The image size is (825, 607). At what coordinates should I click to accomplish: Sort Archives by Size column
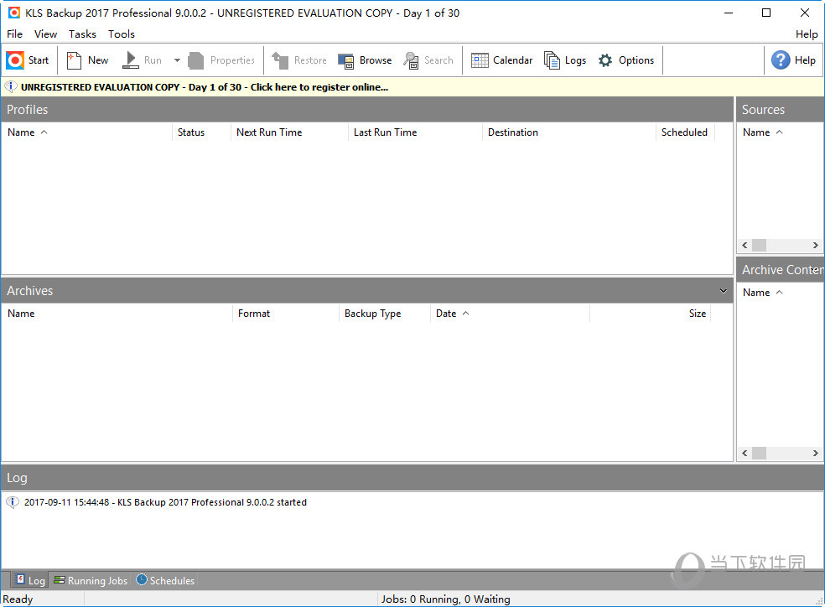(x=651, y=314)
